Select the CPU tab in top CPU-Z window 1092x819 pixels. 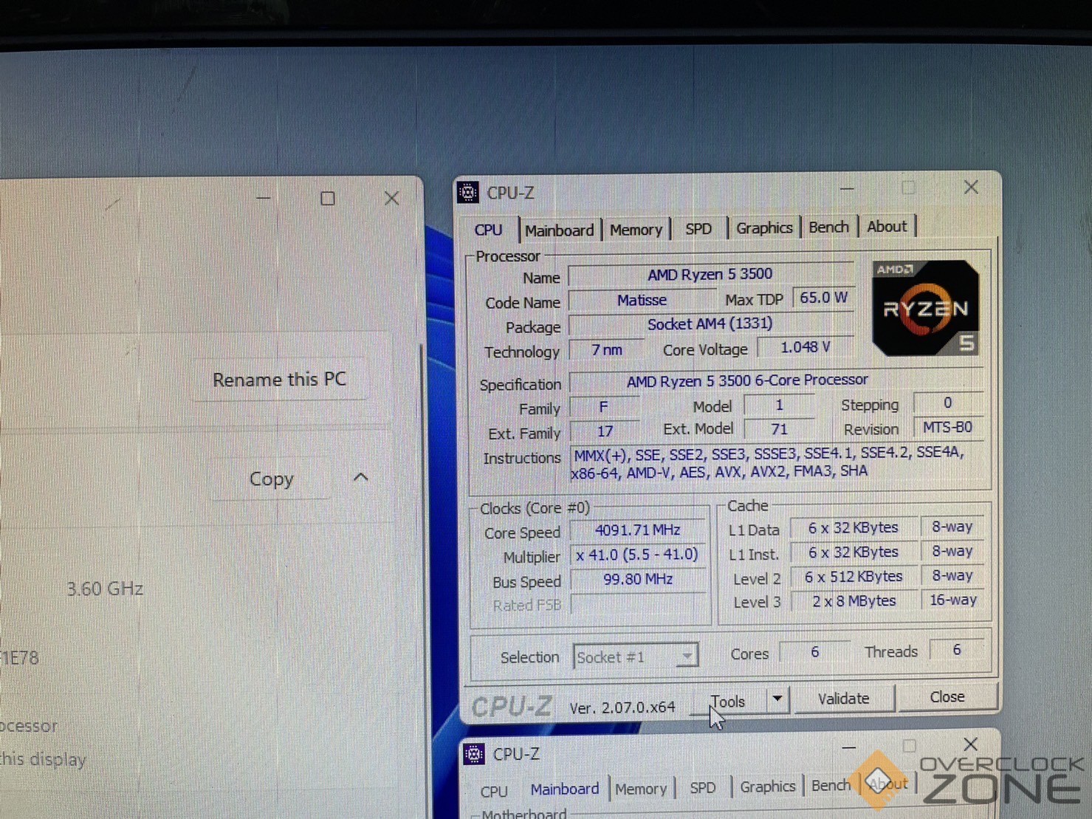pos(488,230)
